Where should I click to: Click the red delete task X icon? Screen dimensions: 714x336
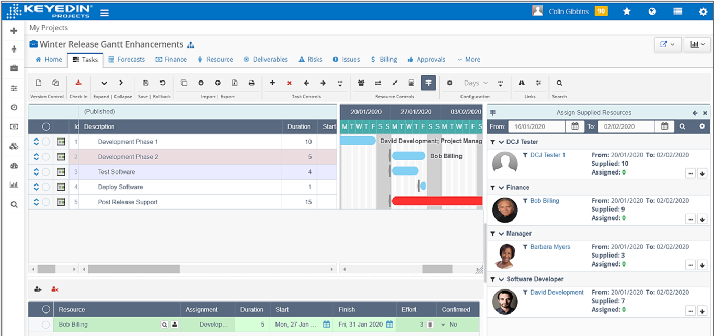[x=289, y=83]
